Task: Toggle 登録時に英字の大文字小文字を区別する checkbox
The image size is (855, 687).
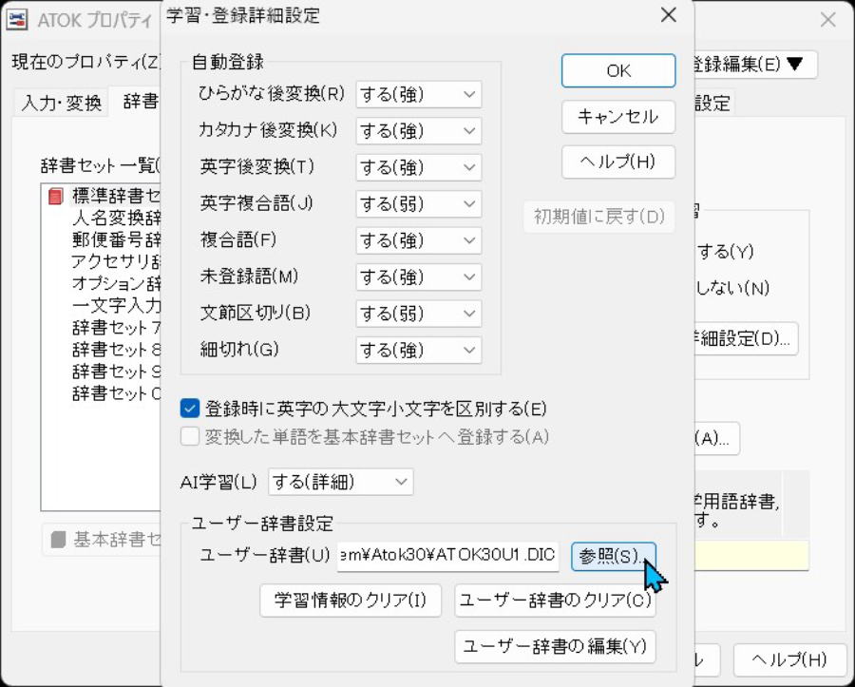Action: click(x=190, y=409)
